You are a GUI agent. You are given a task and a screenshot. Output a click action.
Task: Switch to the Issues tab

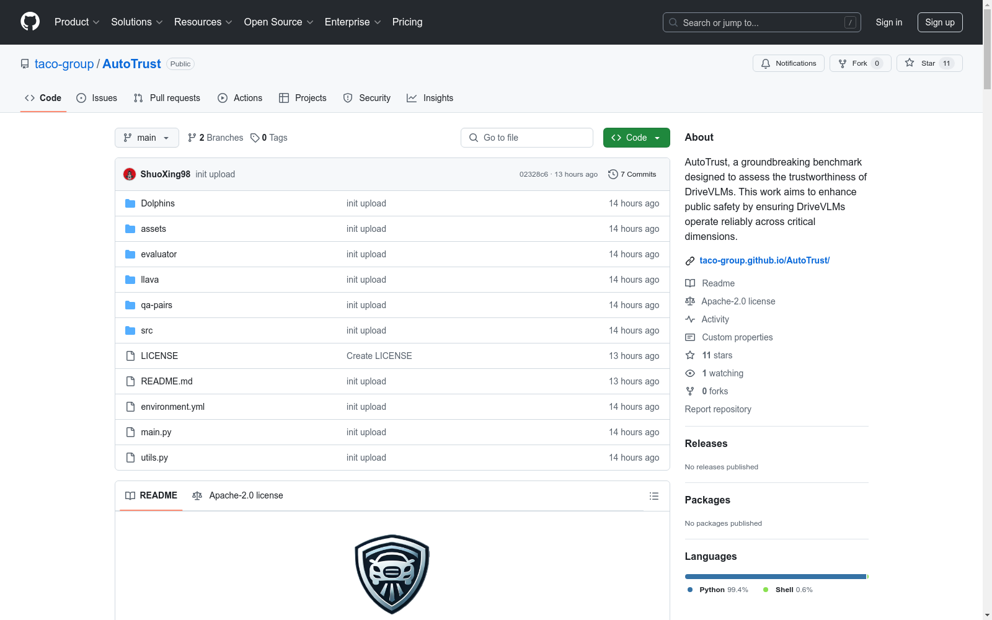[x=97, y=98]
